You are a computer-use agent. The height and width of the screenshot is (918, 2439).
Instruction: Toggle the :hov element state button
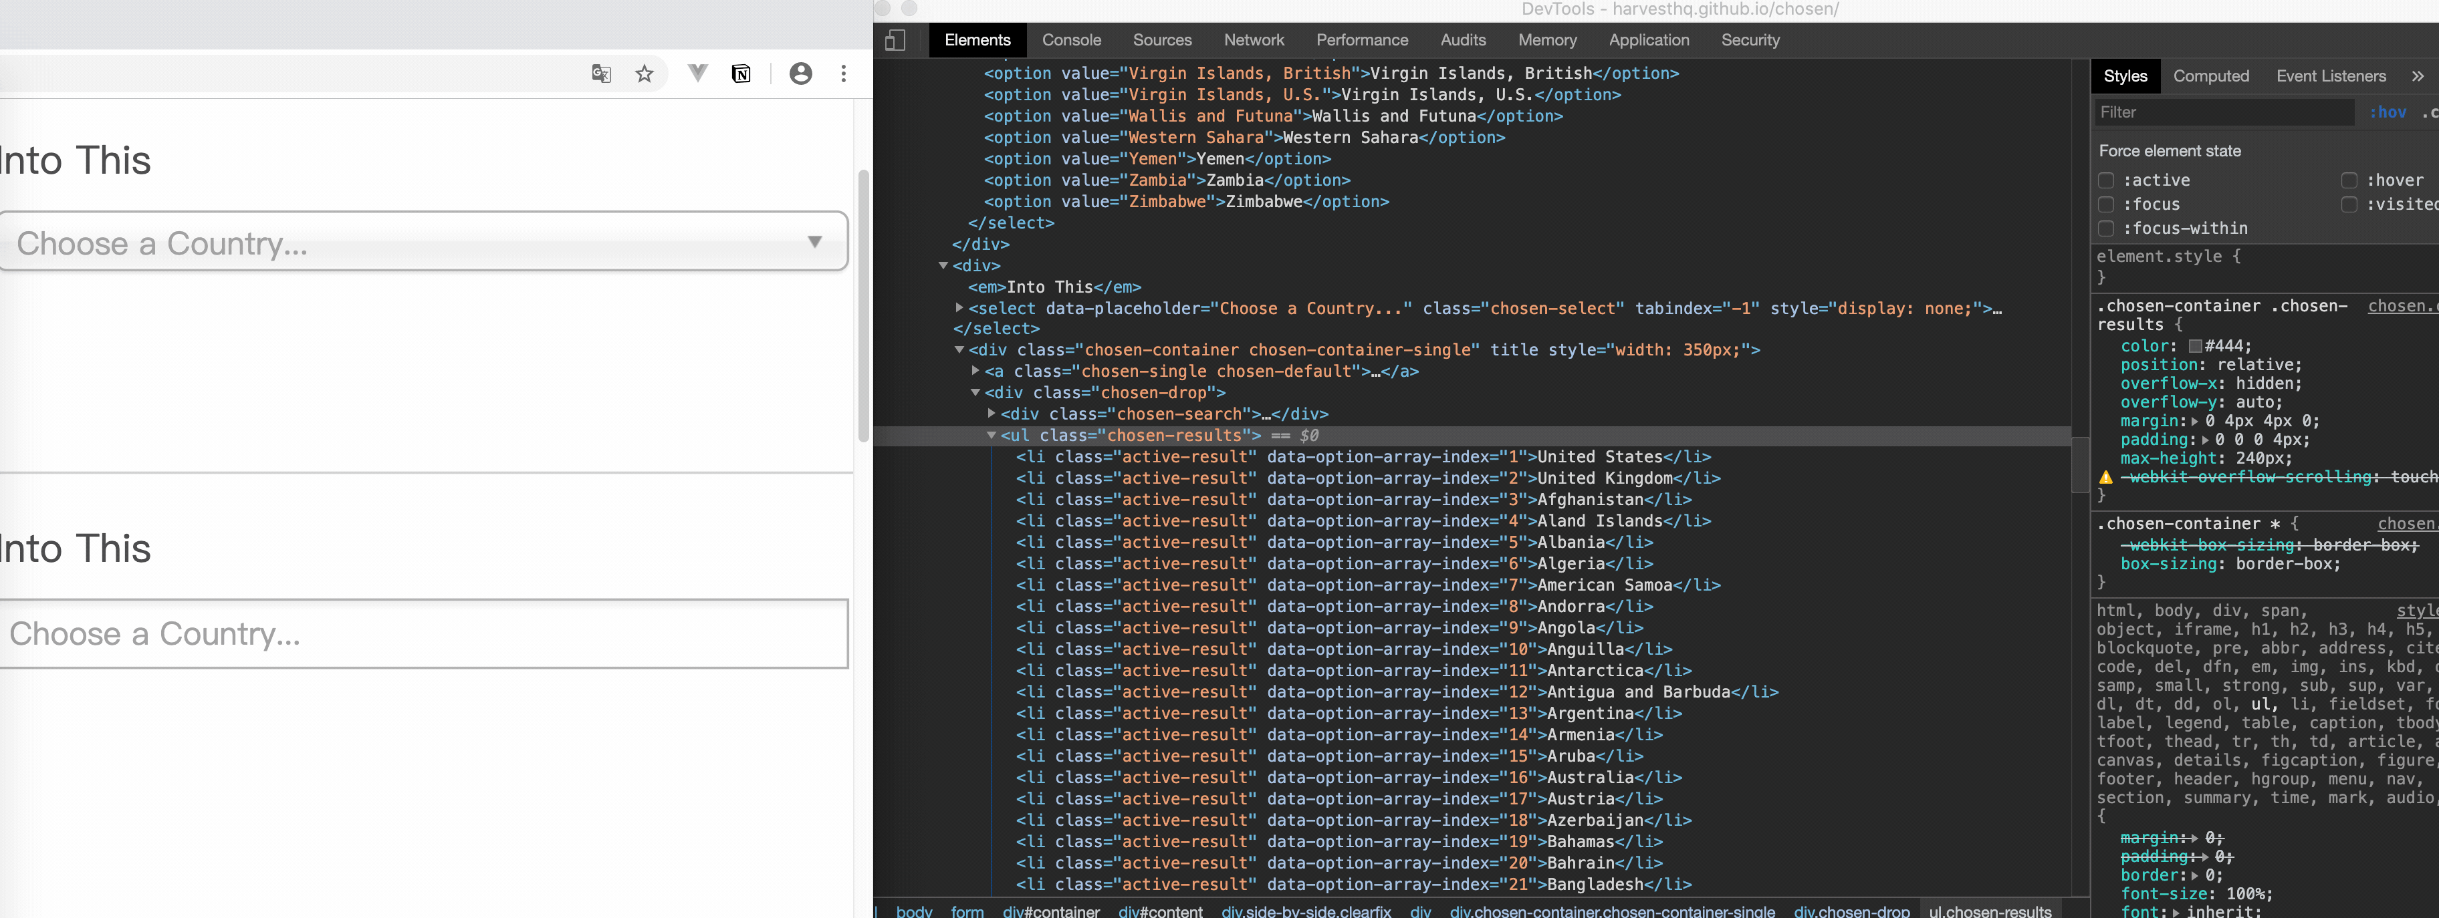pyautogui.click(x=2388, y=113)
